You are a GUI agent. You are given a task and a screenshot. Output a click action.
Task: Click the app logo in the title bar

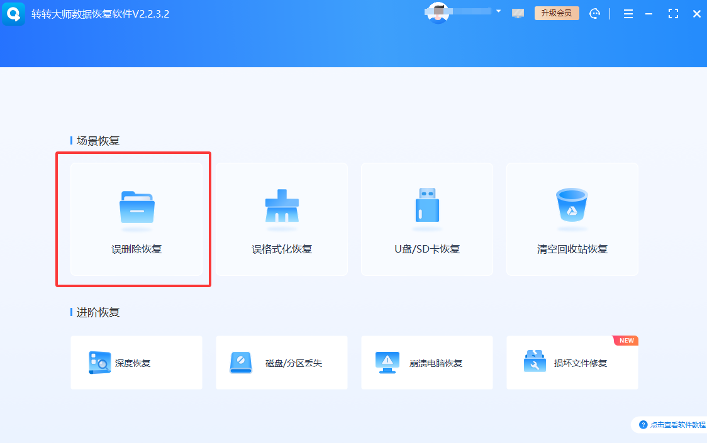[14, 14]
